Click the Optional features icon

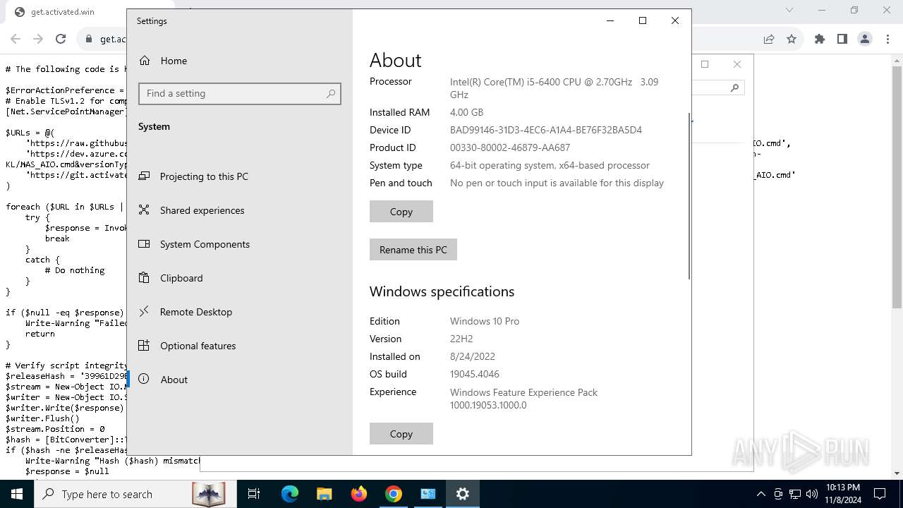coord(144,346)
